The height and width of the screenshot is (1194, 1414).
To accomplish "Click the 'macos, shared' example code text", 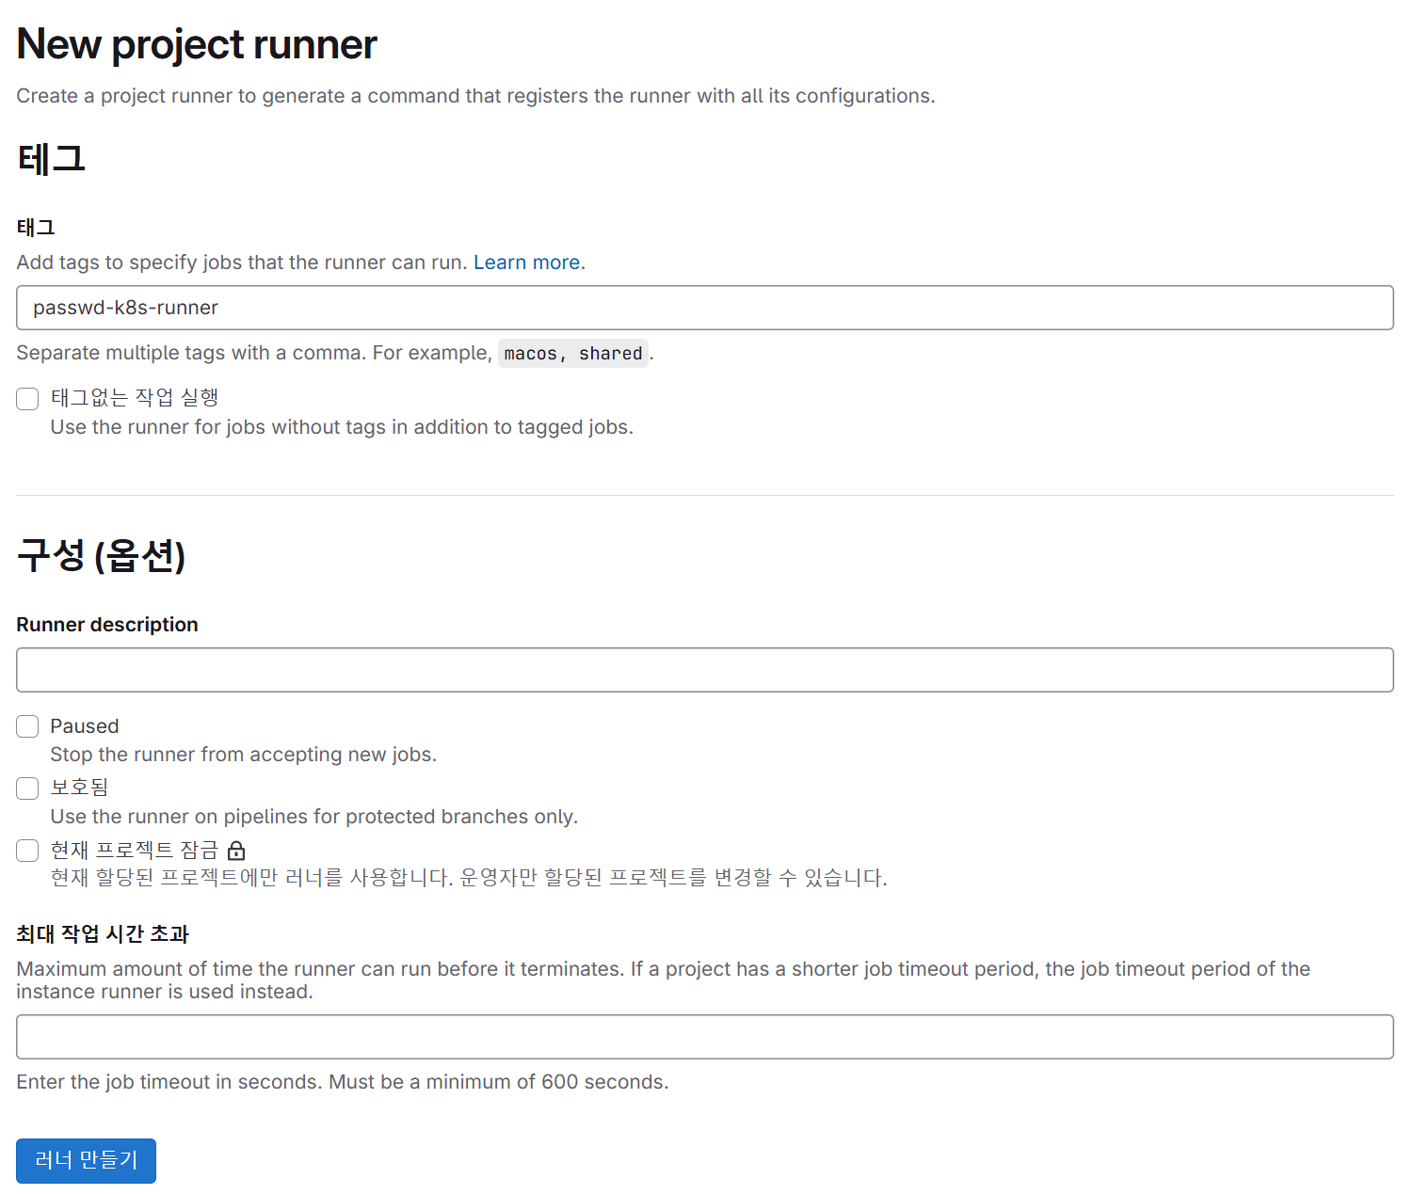I will point(573,354).
